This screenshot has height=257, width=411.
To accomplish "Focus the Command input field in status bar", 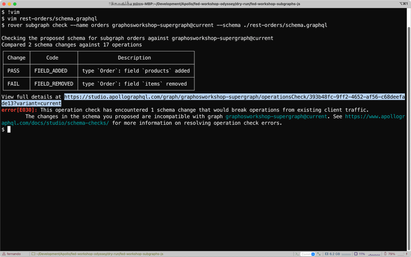I will pyautogui.click(x=306, y=254).
